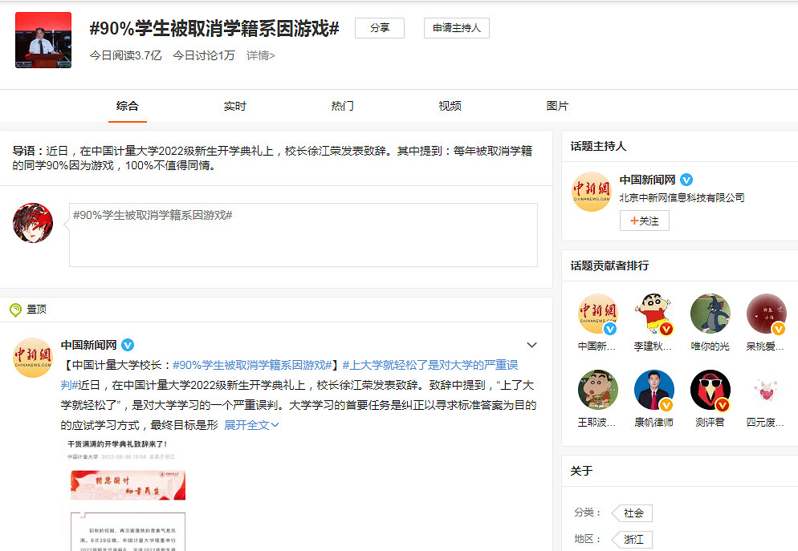
Task: Open contributor 四元废's avatar
Action: pyautogui.click(x=766, y=389)
